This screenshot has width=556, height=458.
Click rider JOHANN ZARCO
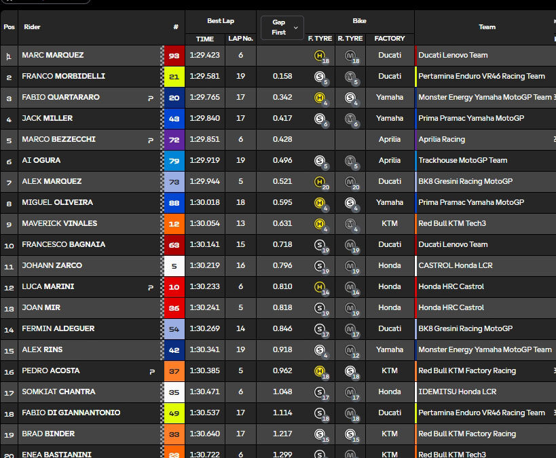(52, 265)
